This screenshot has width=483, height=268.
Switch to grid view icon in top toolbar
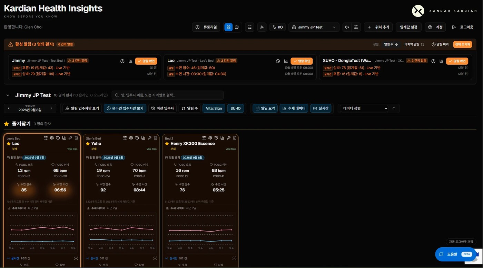click(228, 27)
